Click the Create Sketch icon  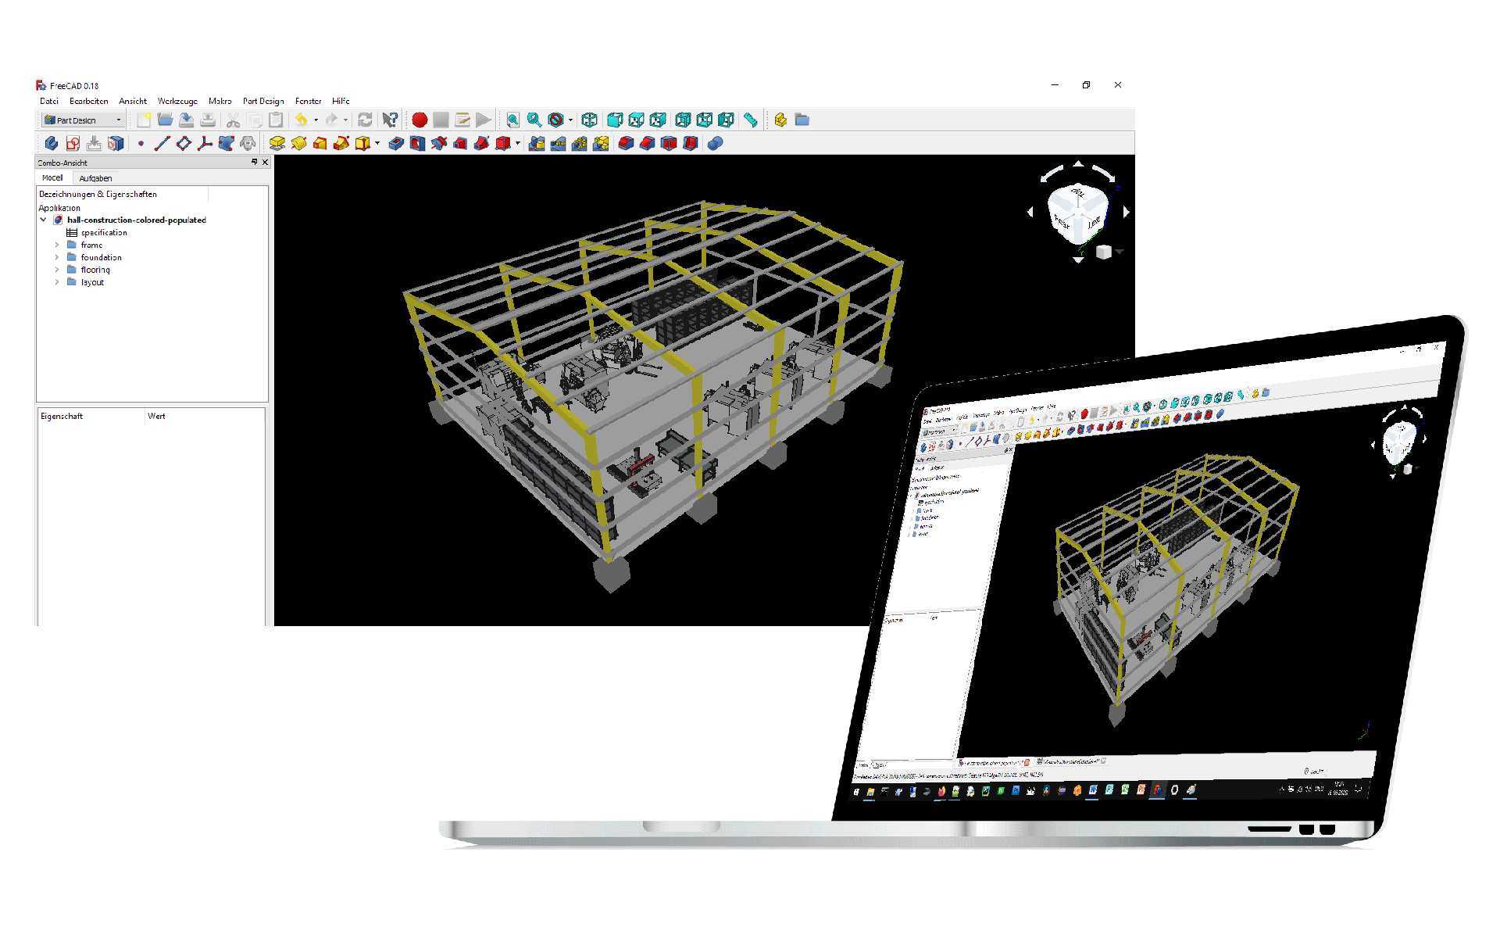[x=73, y=143]
